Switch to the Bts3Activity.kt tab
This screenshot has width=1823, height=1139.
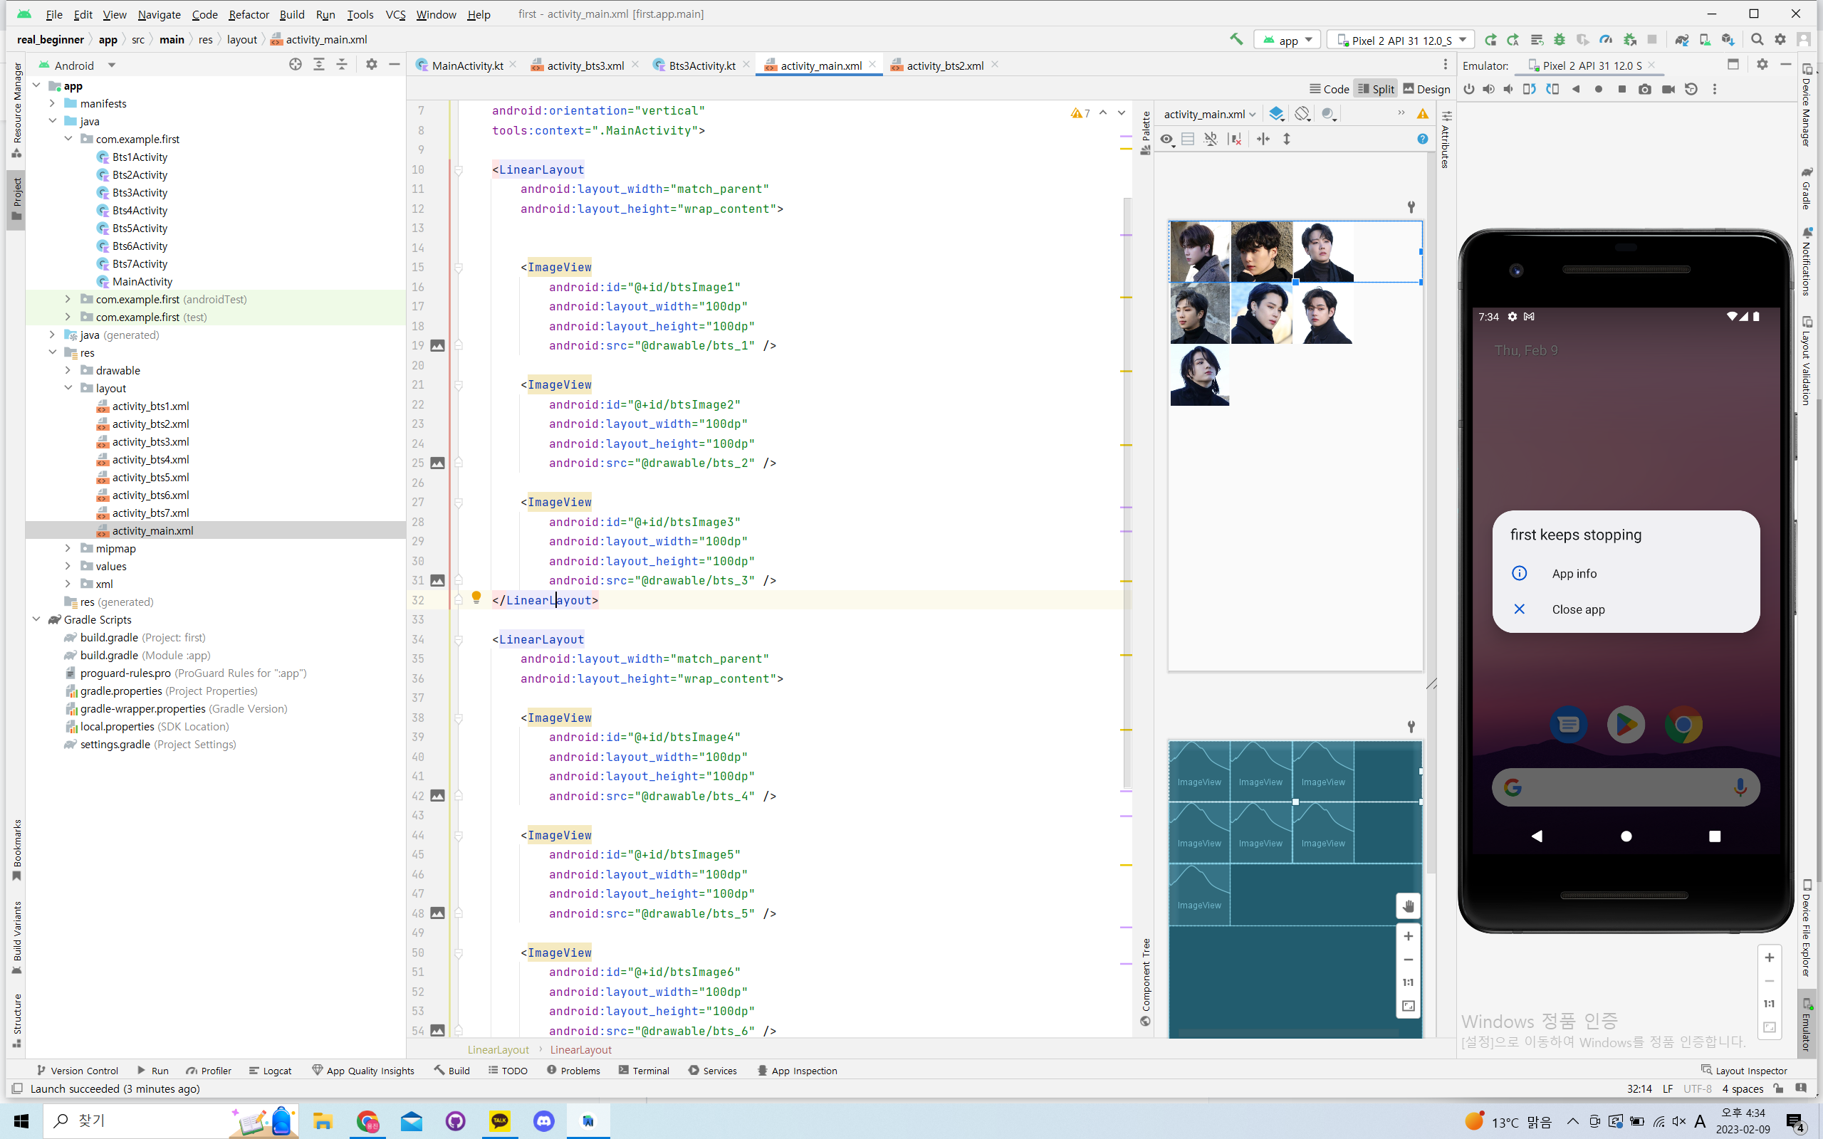point(701,65)
